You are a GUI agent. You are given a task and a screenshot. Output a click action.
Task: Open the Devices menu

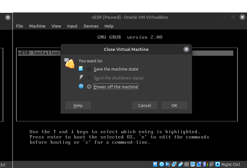(x=91, y=26)
